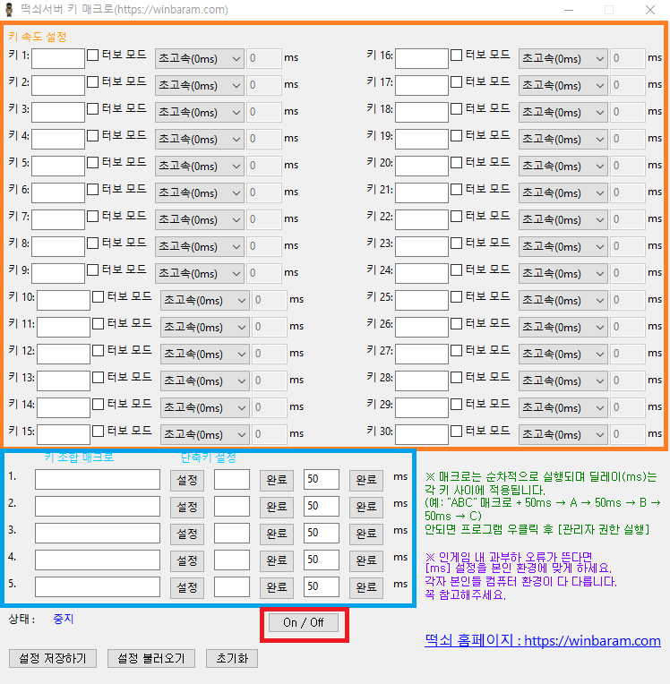Viewport: 670px width, 684px height.
Task: Expand speed dropdown for key 7
Action: click(x=200, y=219)
